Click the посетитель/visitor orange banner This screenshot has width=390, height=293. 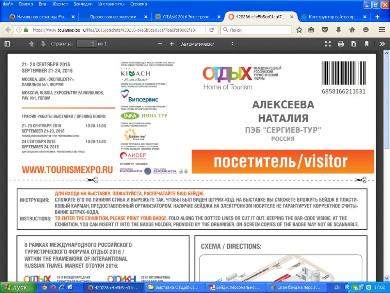pyautogui.click(x=283, y=161)
